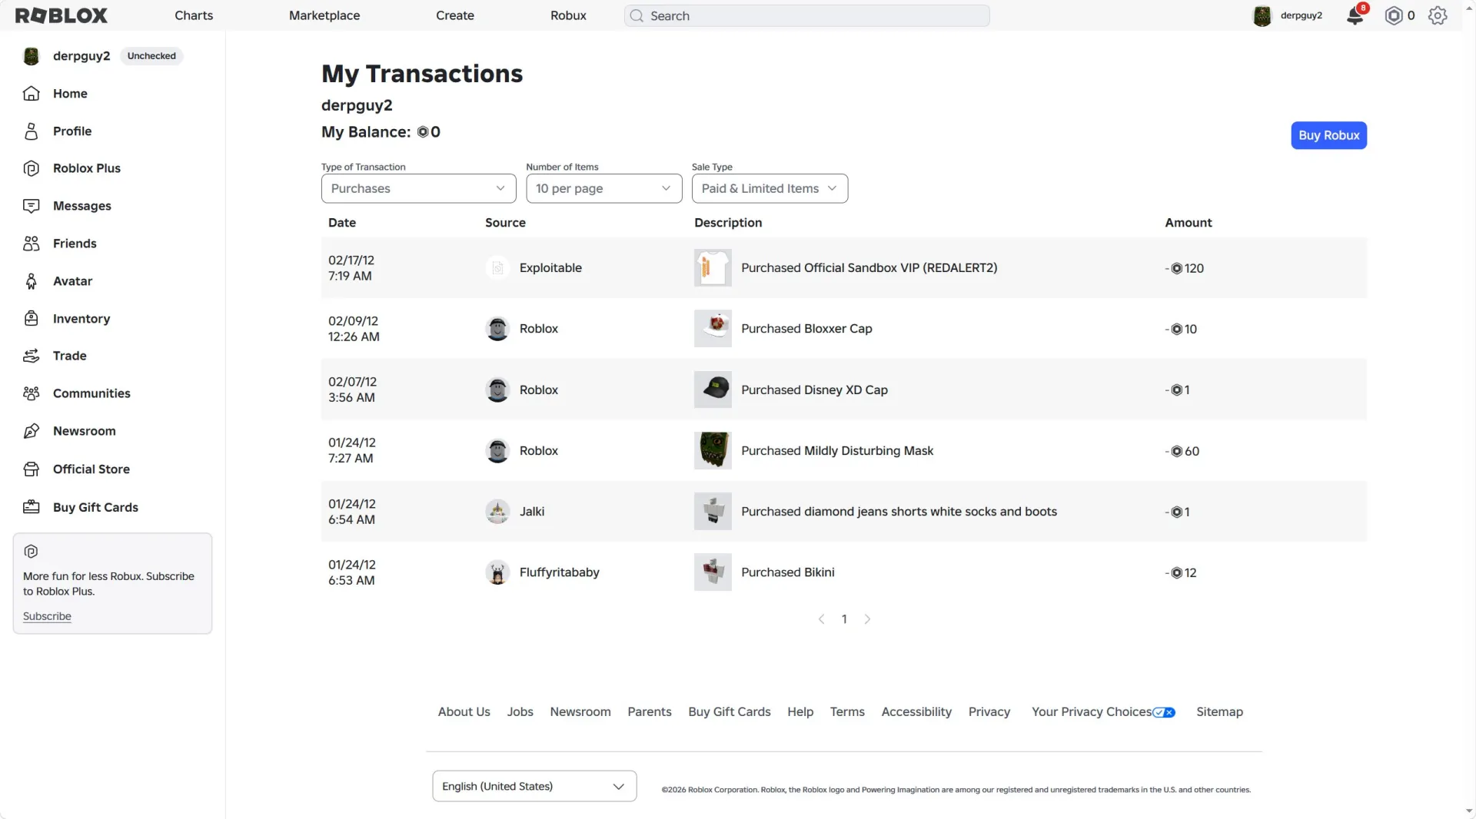Viewport: 1476px width, 819px height.
Task: Go to next transactions page arrow
Action: [867, 619]
